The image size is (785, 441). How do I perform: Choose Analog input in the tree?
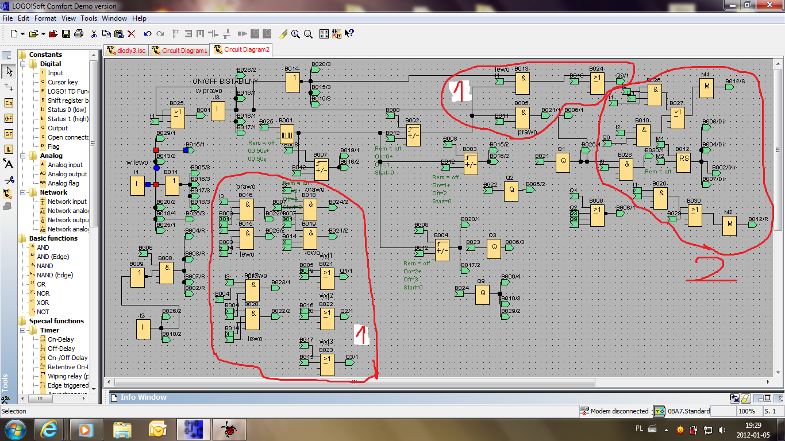pos(65,165)
